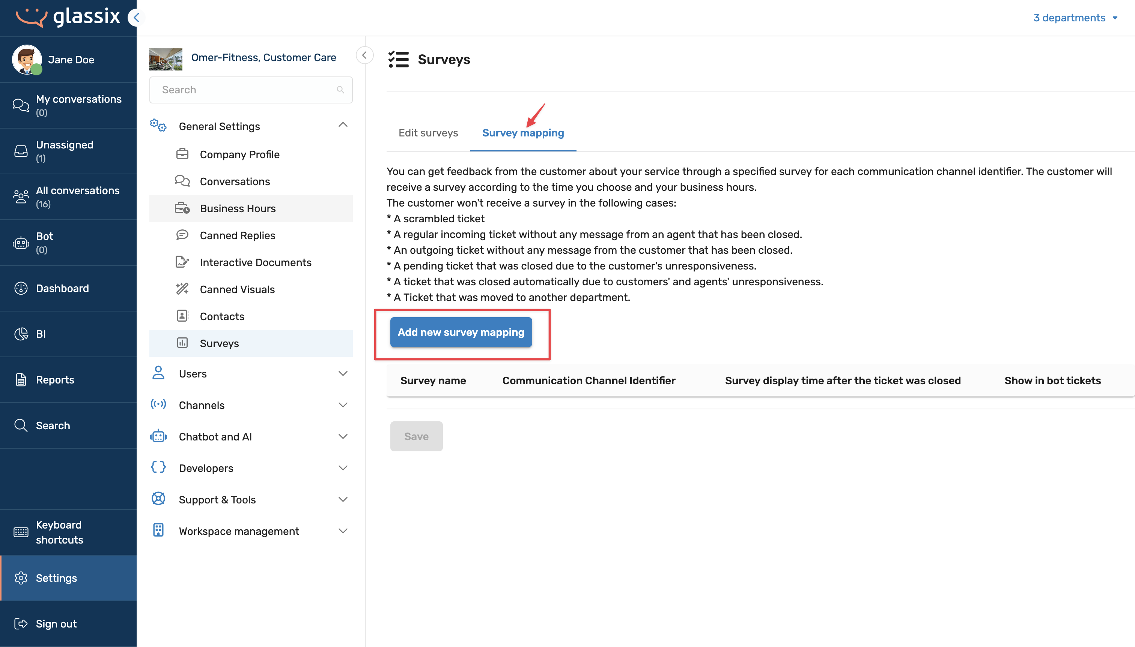Click Add new survey mapping button
The height and width of the screenshot is (647, 1135).
tap(461, 332)
